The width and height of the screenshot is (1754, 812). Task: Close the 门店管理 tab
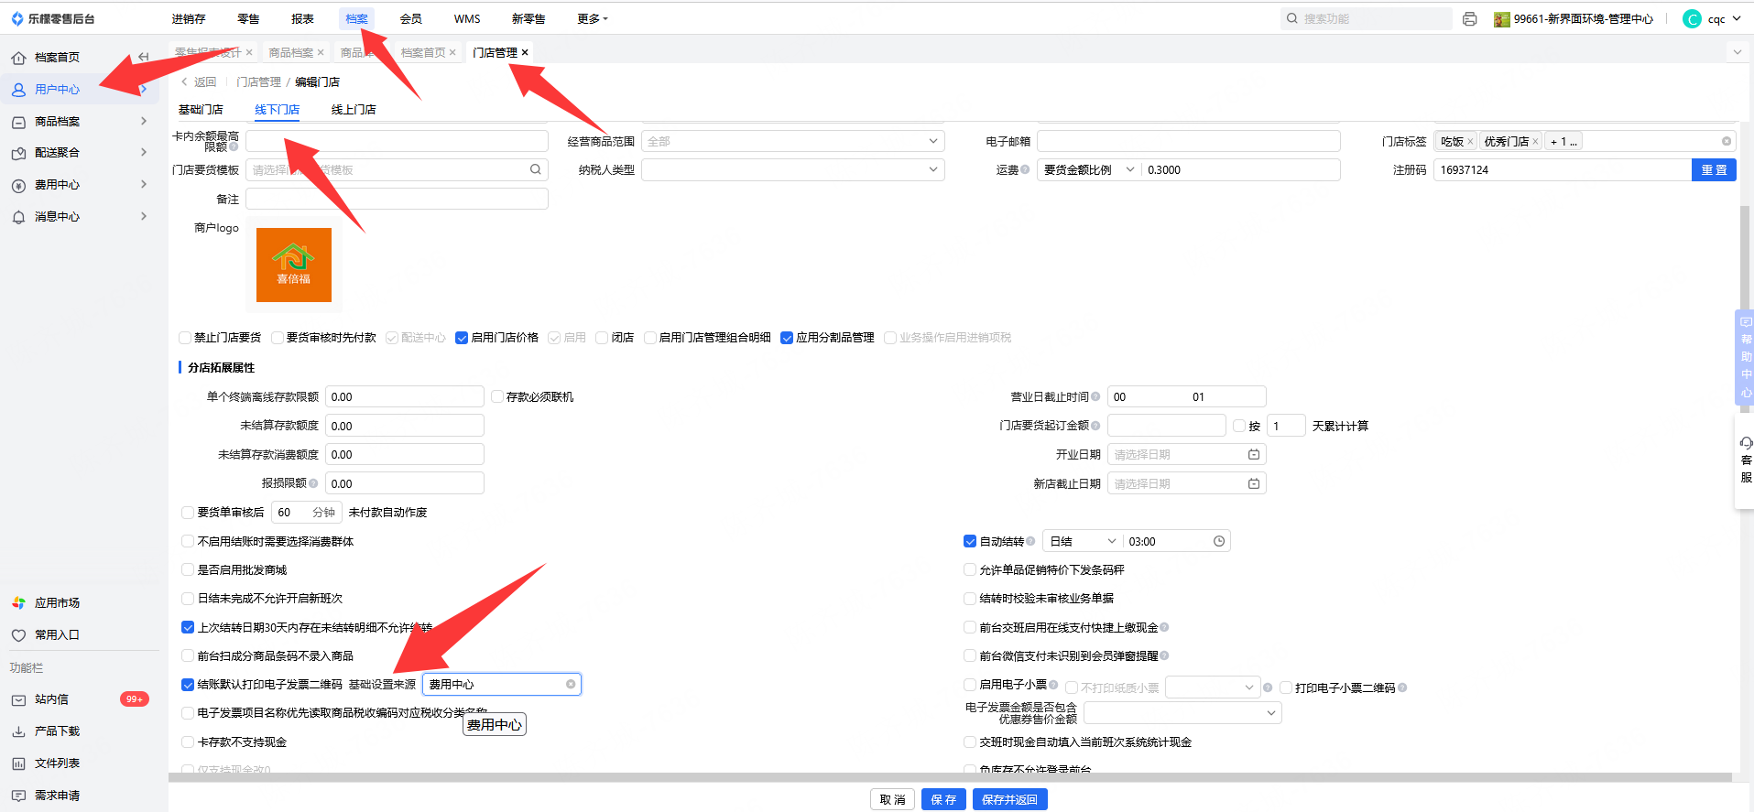(525, 53)
